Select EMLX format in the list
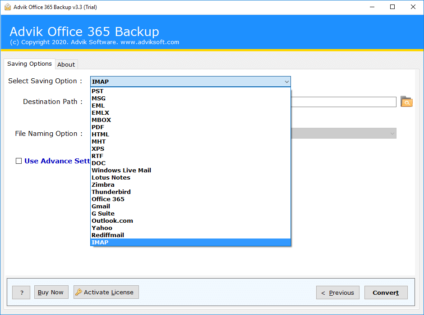424x315 pixels. tap(190, 113)
